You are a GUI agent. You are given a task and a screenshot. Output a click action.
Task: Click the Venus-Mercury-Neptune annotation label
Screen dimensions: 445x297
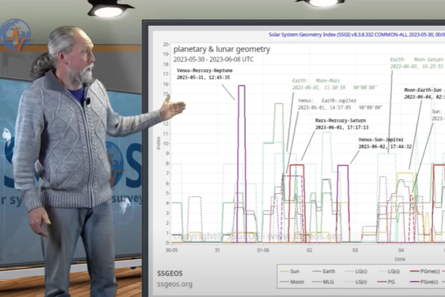click(205, 71)
